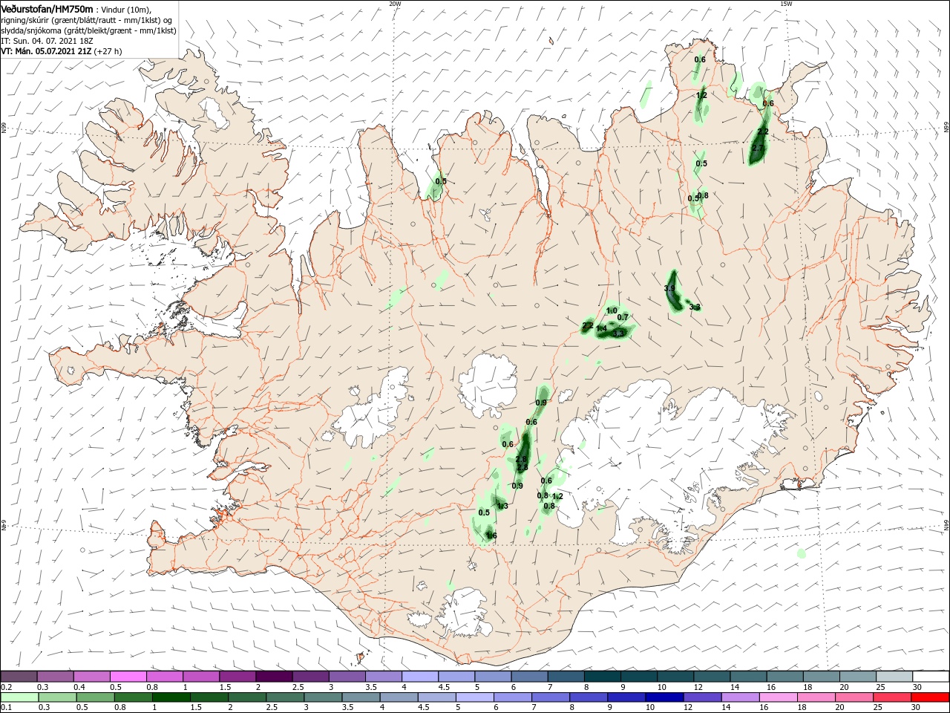Click the top-row legend swatch starting at 0.2

[x=19, y=677]
